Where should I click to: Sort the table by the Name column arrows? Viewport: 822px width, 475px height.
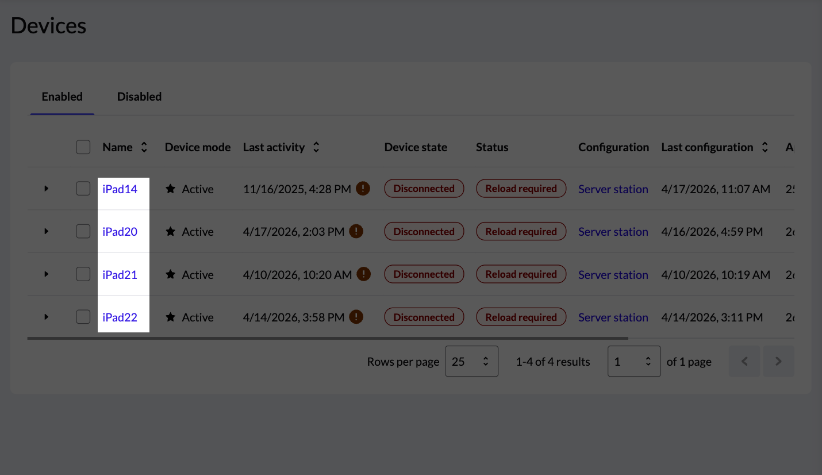click(x=143, y=147)
